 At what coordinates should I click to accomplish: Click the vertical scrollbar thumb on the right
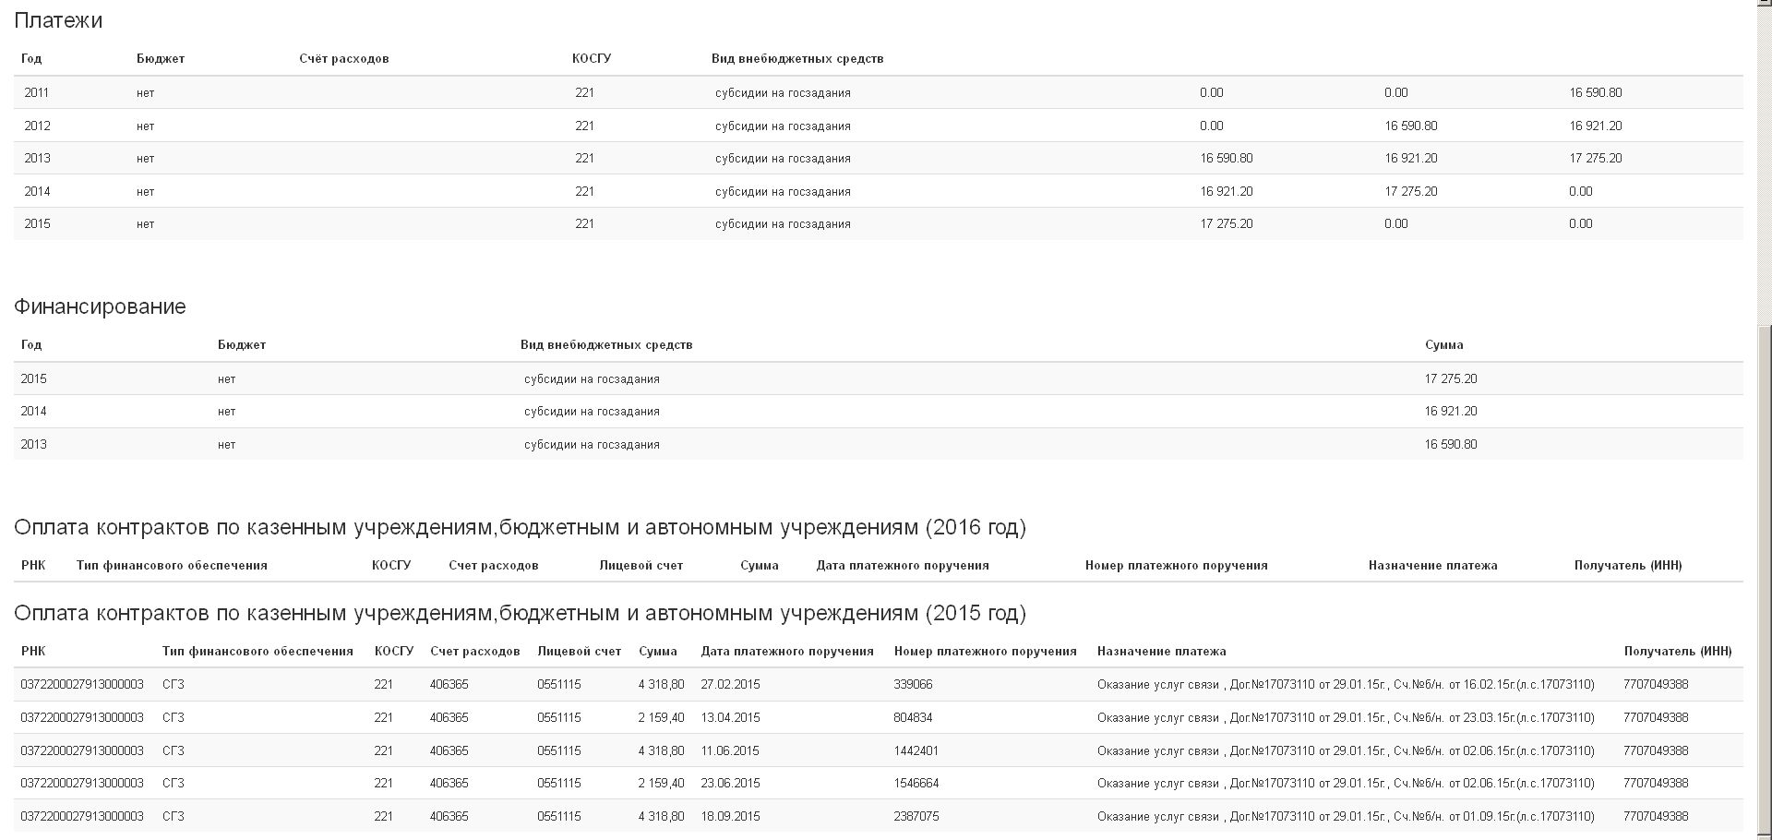(x=1764, y=582)
